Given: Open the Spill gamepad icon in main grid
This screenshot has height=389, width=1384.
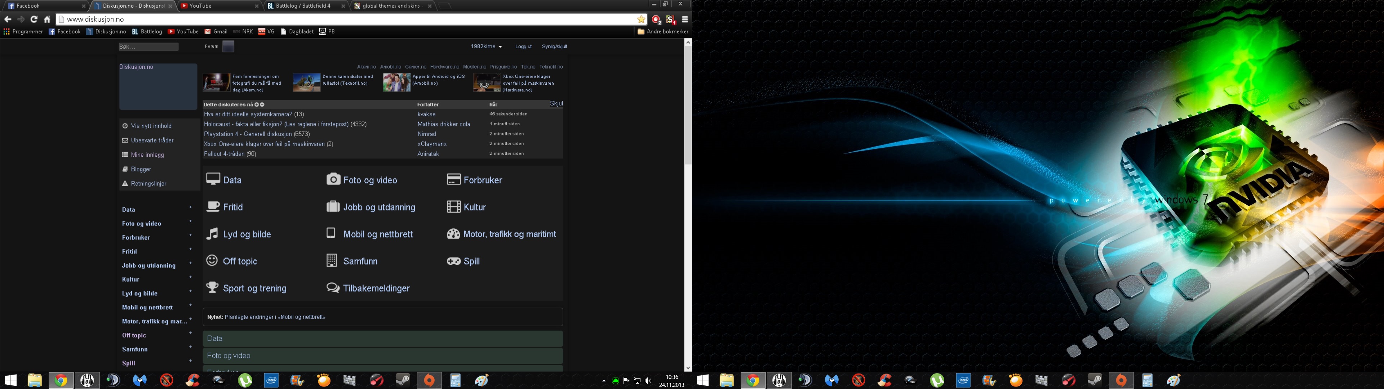Looking at the screenshot, I should [453, 261].
